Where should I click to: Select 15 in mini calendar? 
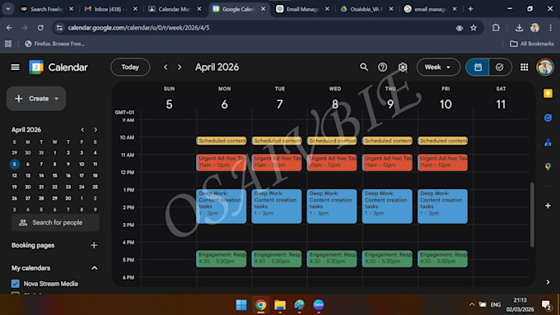pos(54,175)
